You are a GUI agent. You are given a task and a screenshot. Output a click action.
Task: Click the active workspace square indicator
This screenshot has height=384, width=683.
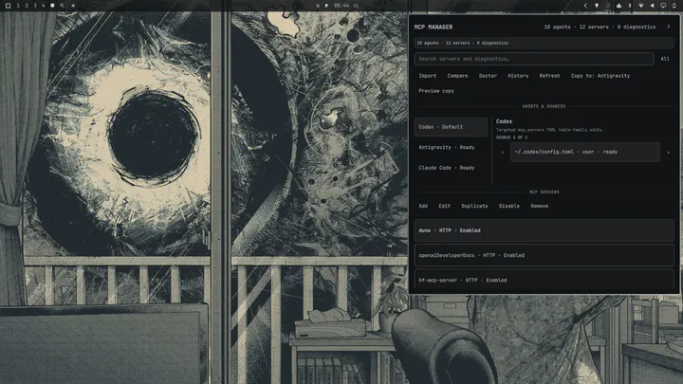(x=52, y=6)
